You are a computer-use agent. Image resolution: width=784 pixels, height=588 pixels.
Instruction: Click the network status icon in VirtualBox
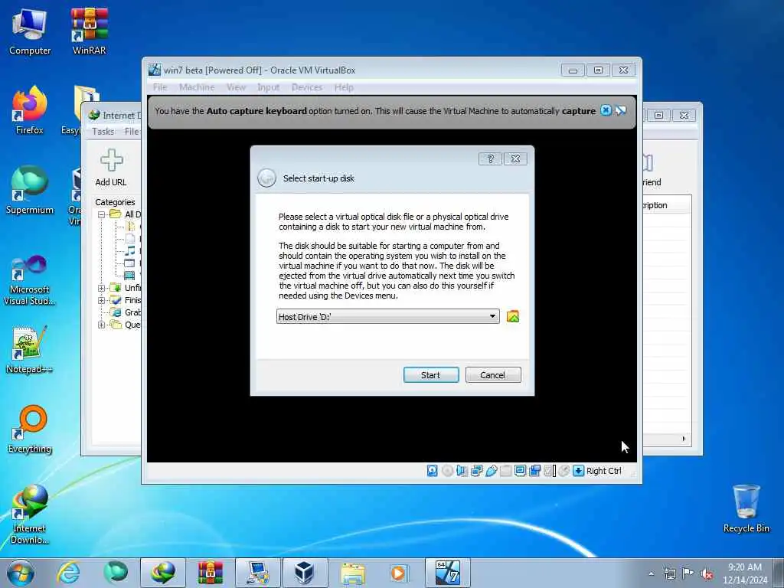(x=476, y=471)
